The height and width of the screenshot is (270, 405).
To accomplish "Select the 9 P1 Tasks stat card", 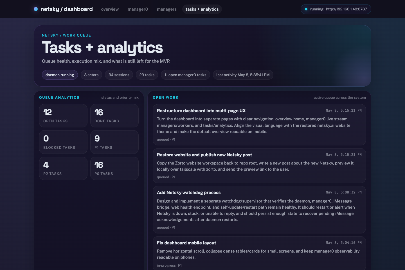I will coord(114,142).
